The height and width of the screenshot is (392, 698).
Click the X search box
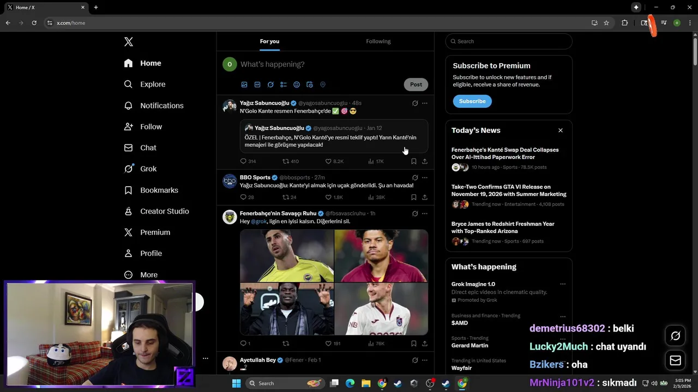pos(509,41)
